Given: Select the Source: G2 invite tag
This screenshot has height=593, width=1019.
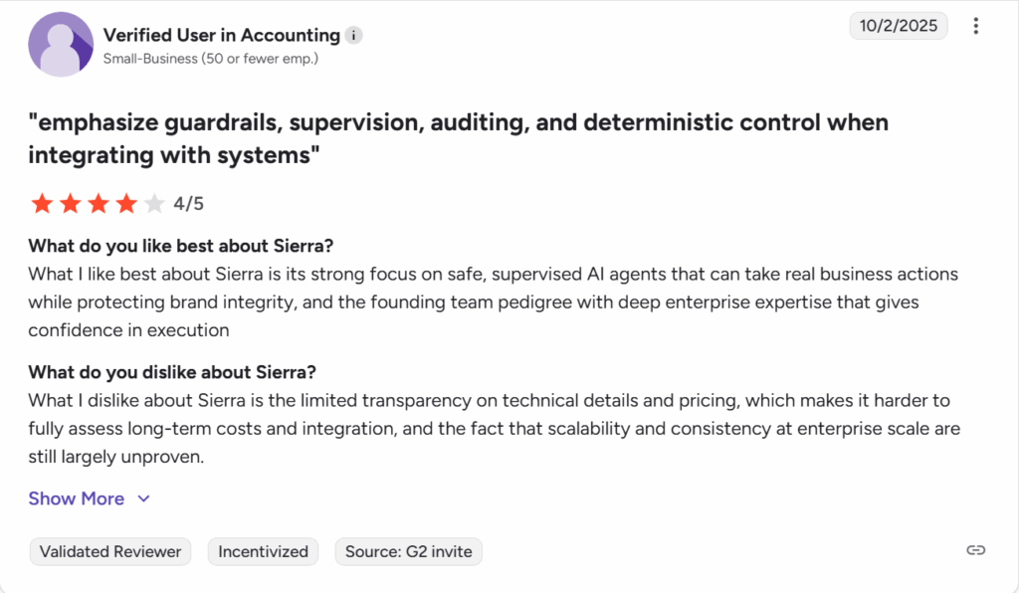Looking at the screenshot, I should point(408,551).
